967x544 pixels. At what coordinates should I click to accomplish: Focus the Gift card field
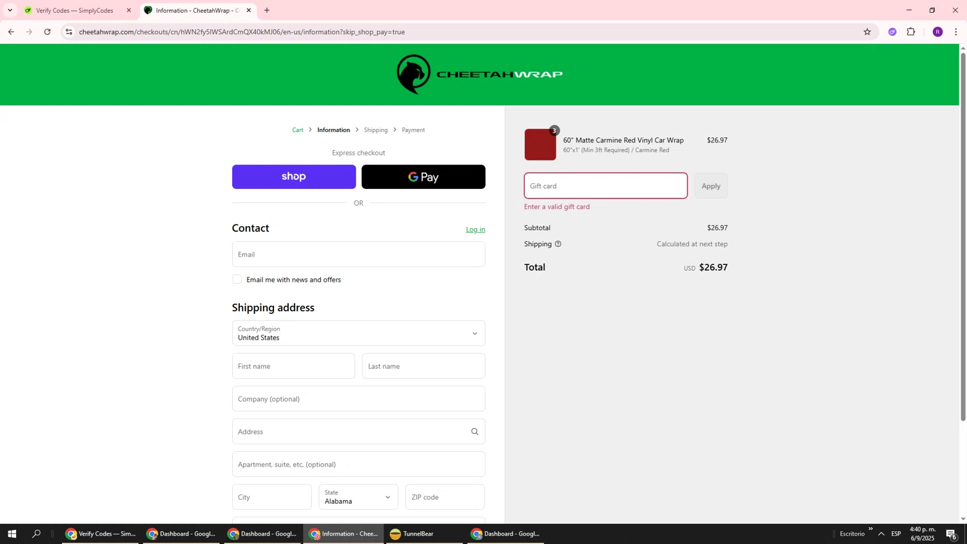606,186
